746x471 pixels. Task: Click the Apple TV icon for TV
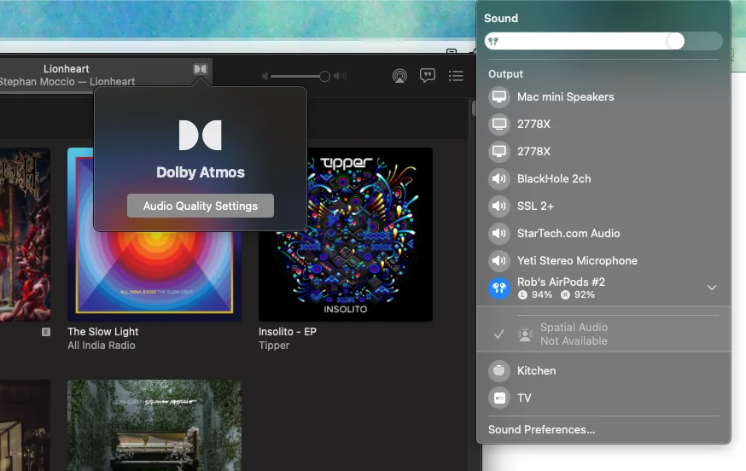pyautogui.click(x=499, y=398)
